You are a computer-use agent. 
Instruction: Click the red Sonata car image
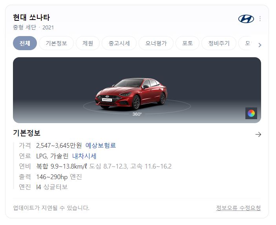pyautogui.click(x=131, y=94)
